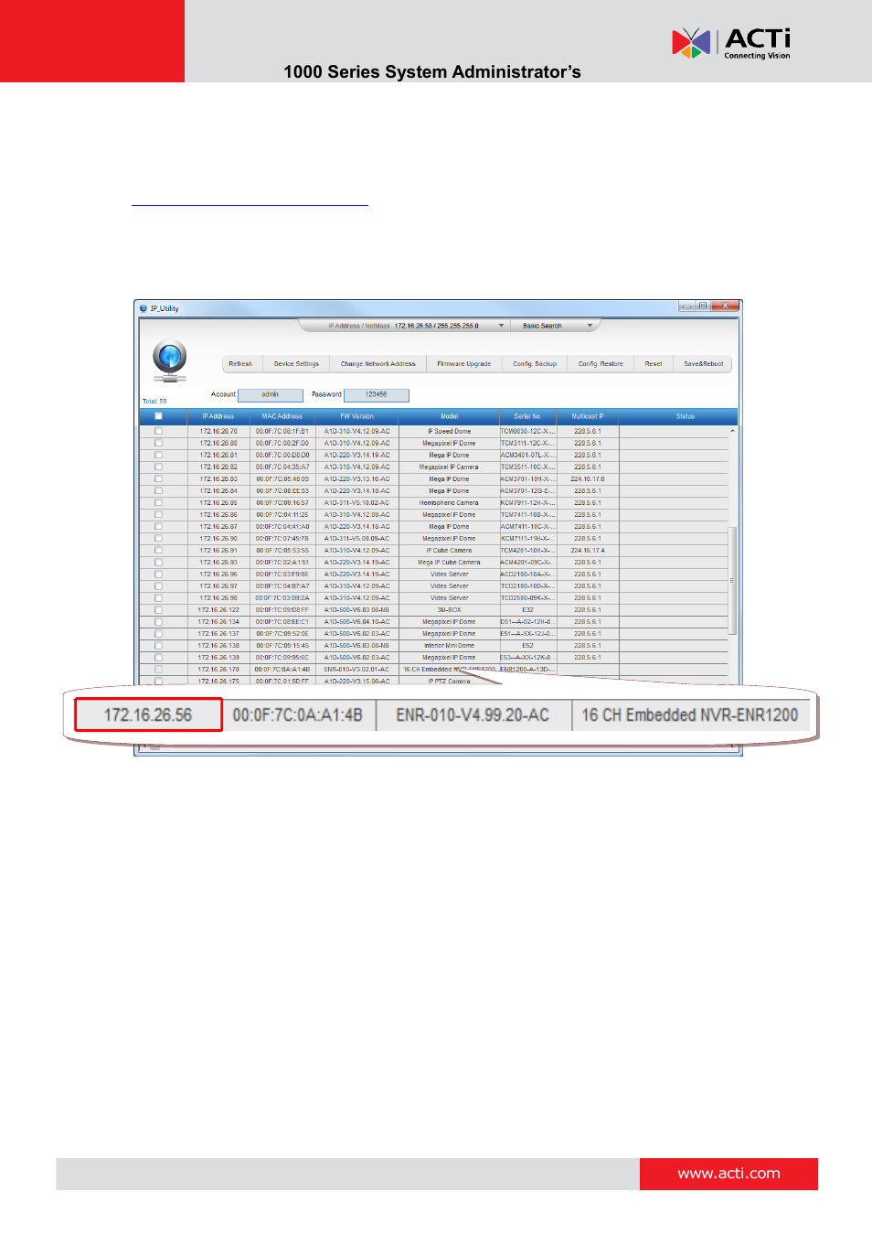Open the www.acti.com link in footer
Viewport: 872px width, 1235px height.
tap(728, 1174)
